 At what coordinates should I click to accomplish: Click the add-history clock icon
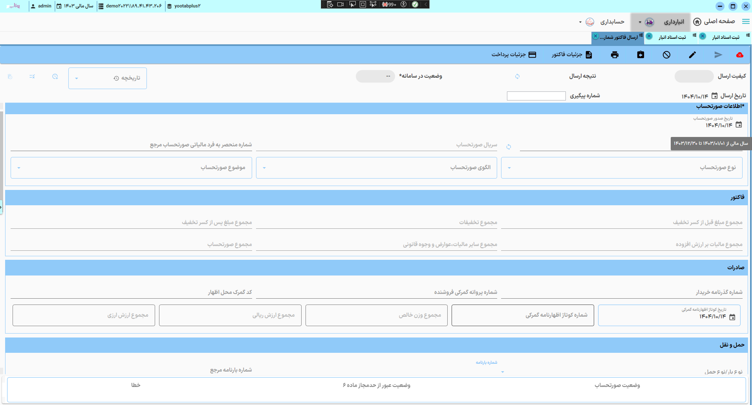pos(55,77)
